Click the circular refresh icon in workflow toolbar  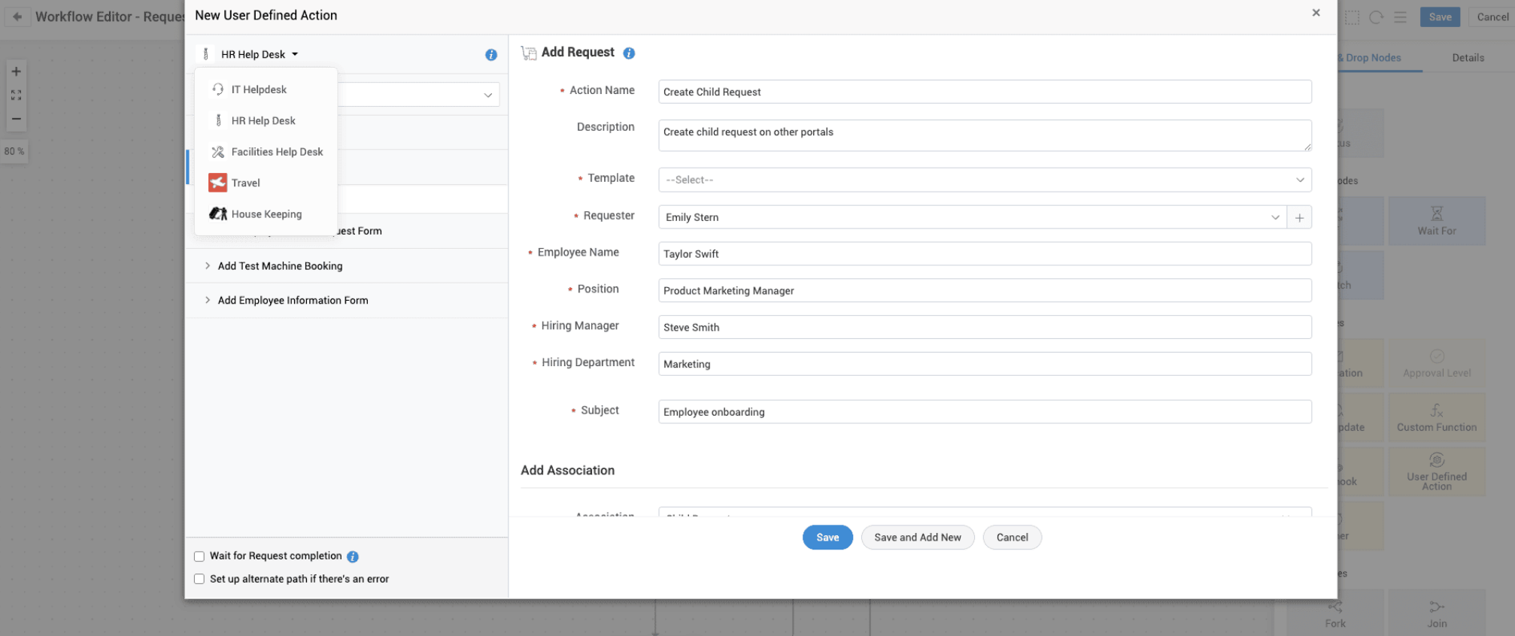point(1377,17)
